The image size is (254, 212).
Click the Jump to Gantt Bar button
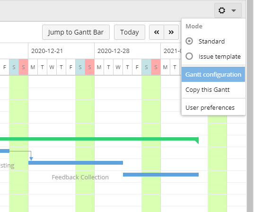pyautogui.click(x=76, y=32)
